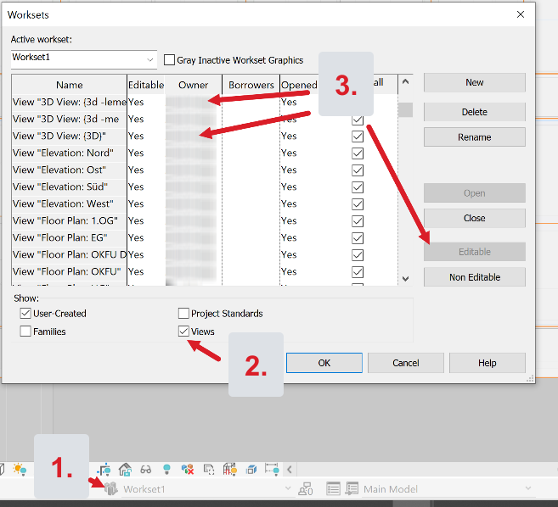The width and height of the screenshot is (558, 507).
Task: Check the Families checkbox
Action: (x=25, y=331)
